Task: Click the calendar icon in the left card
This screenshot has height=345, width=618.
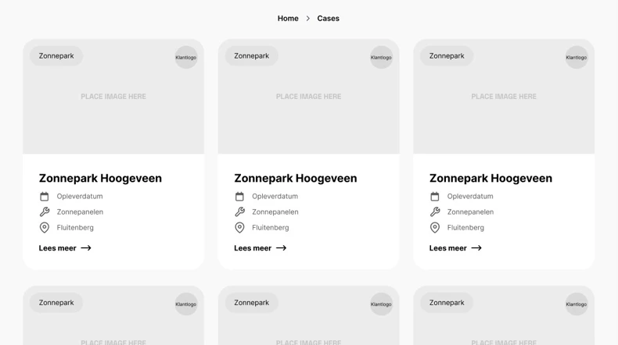Action: pyautogui.click(x=45, y=197)
